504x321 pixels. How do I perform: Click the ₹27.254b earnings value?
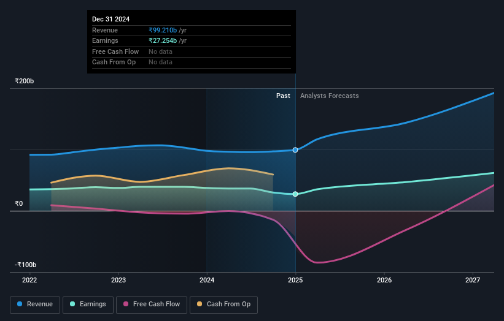click(x=163, y=40)
